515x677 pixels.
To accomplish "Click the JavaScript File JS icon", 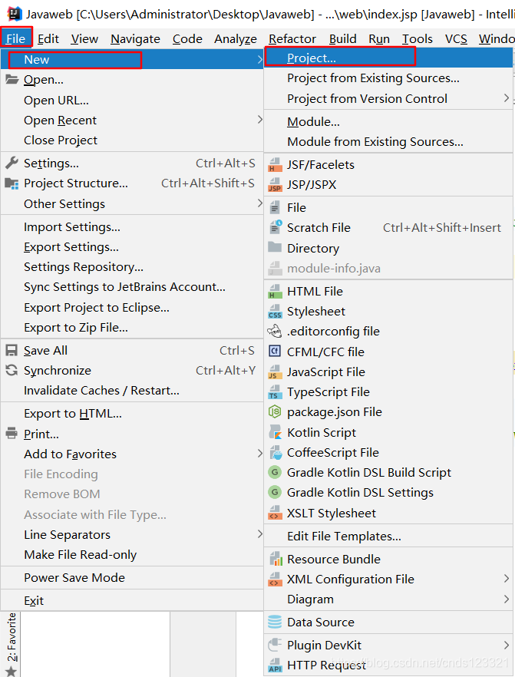I will [x=275, y=372].
